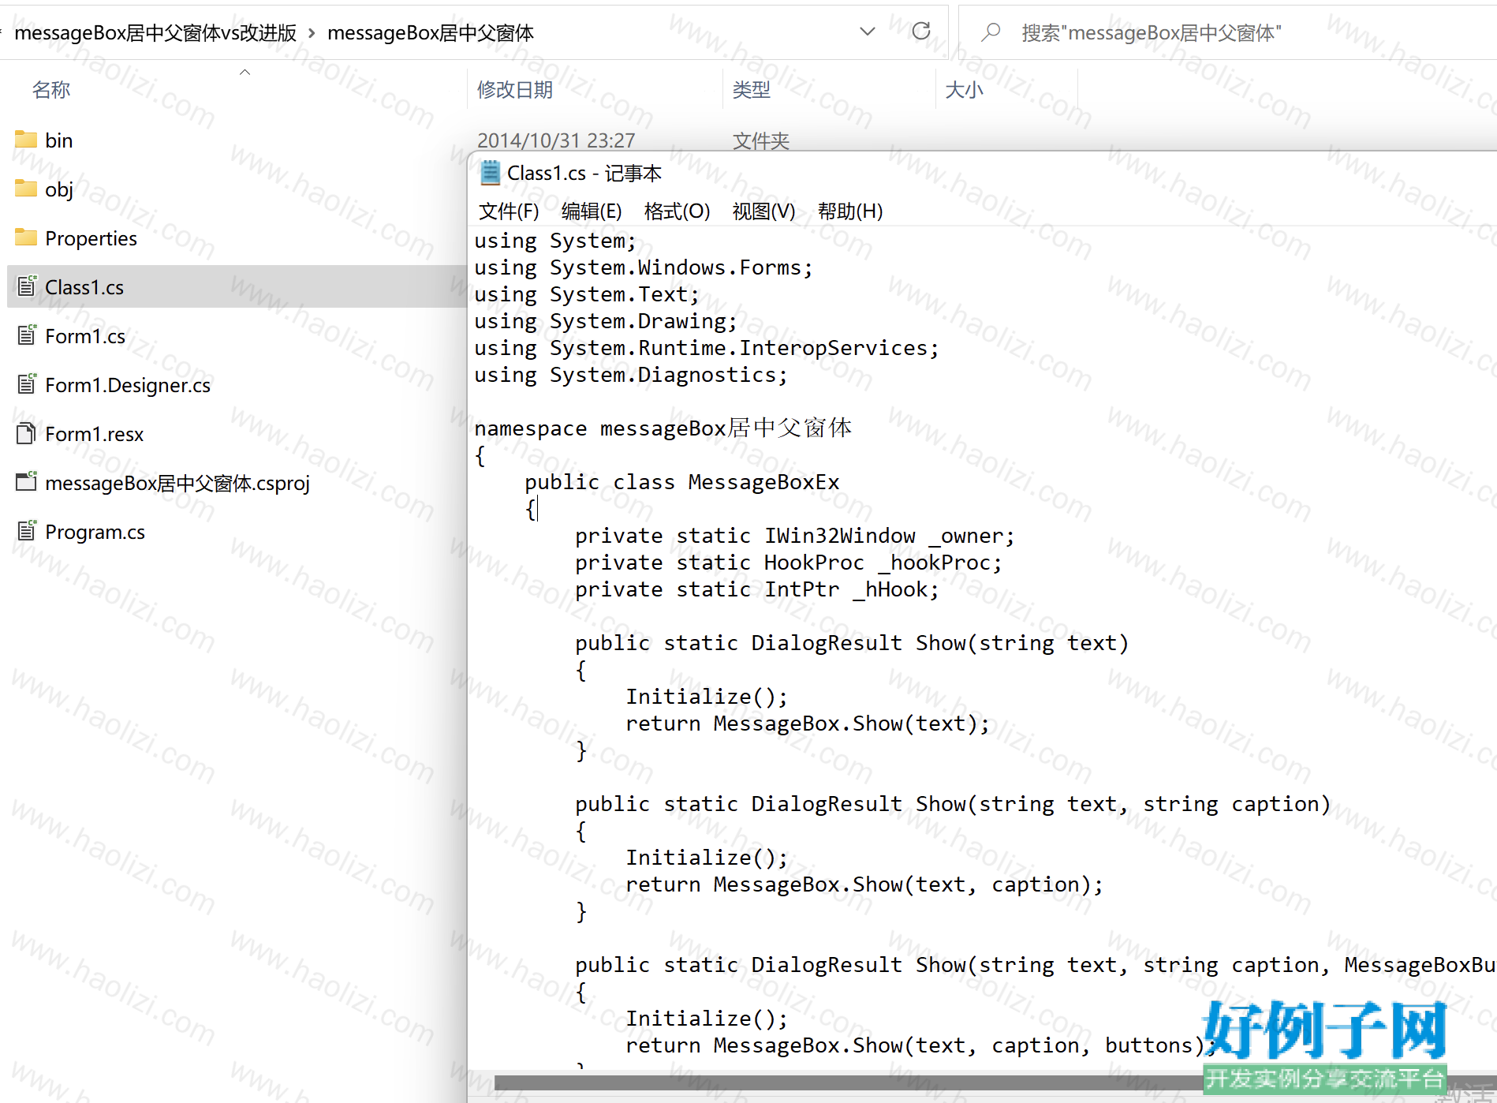Viewport: 1497px width, 1103px height.
Task: Click the 2014/10/31 23:27 date cell
Action: click(x=556, y=140)
